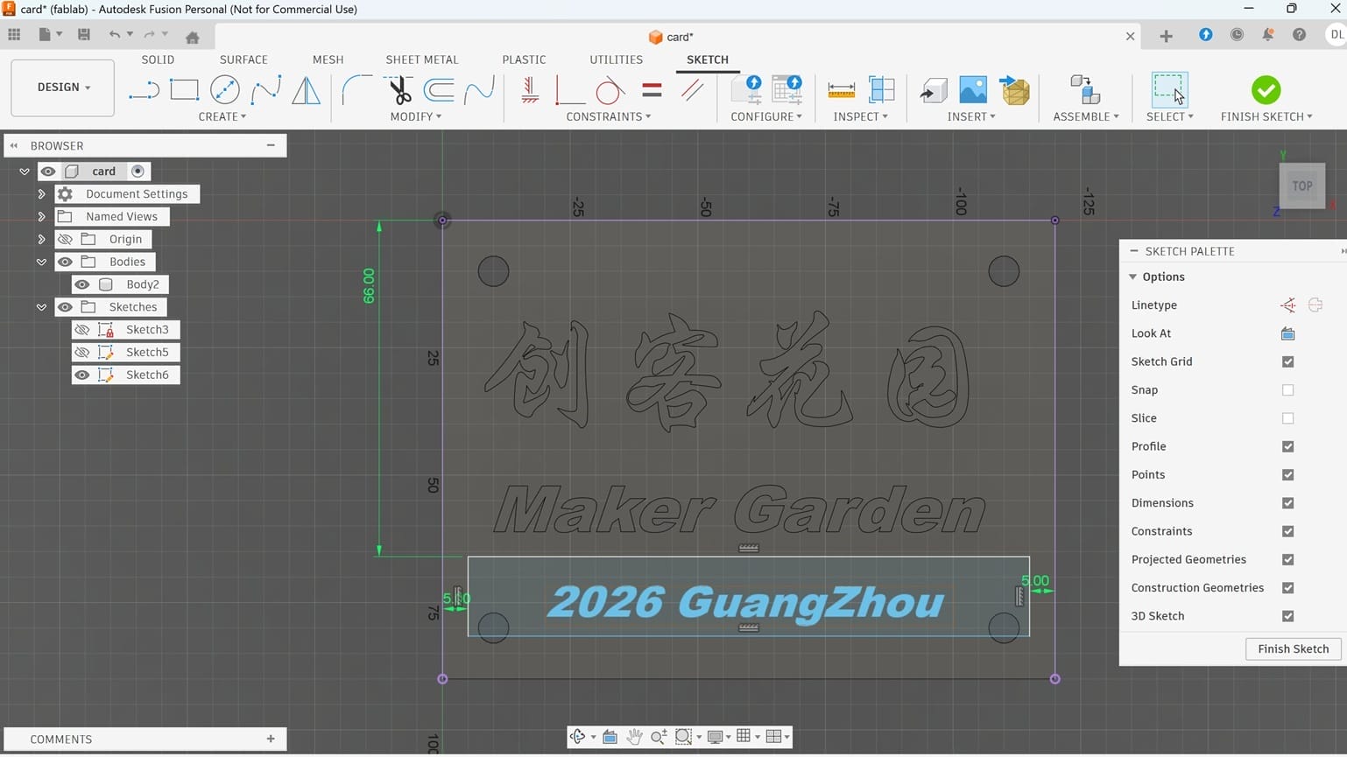Viewport: 1347px width, 757px height.
Task: Hide Sketch5 with its visibility eye icon
Action: coord(82,352)
